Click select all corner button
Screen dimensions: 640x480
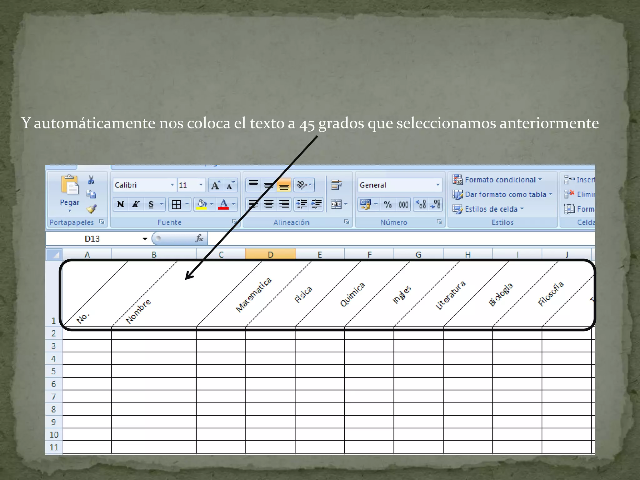[54, 255]
